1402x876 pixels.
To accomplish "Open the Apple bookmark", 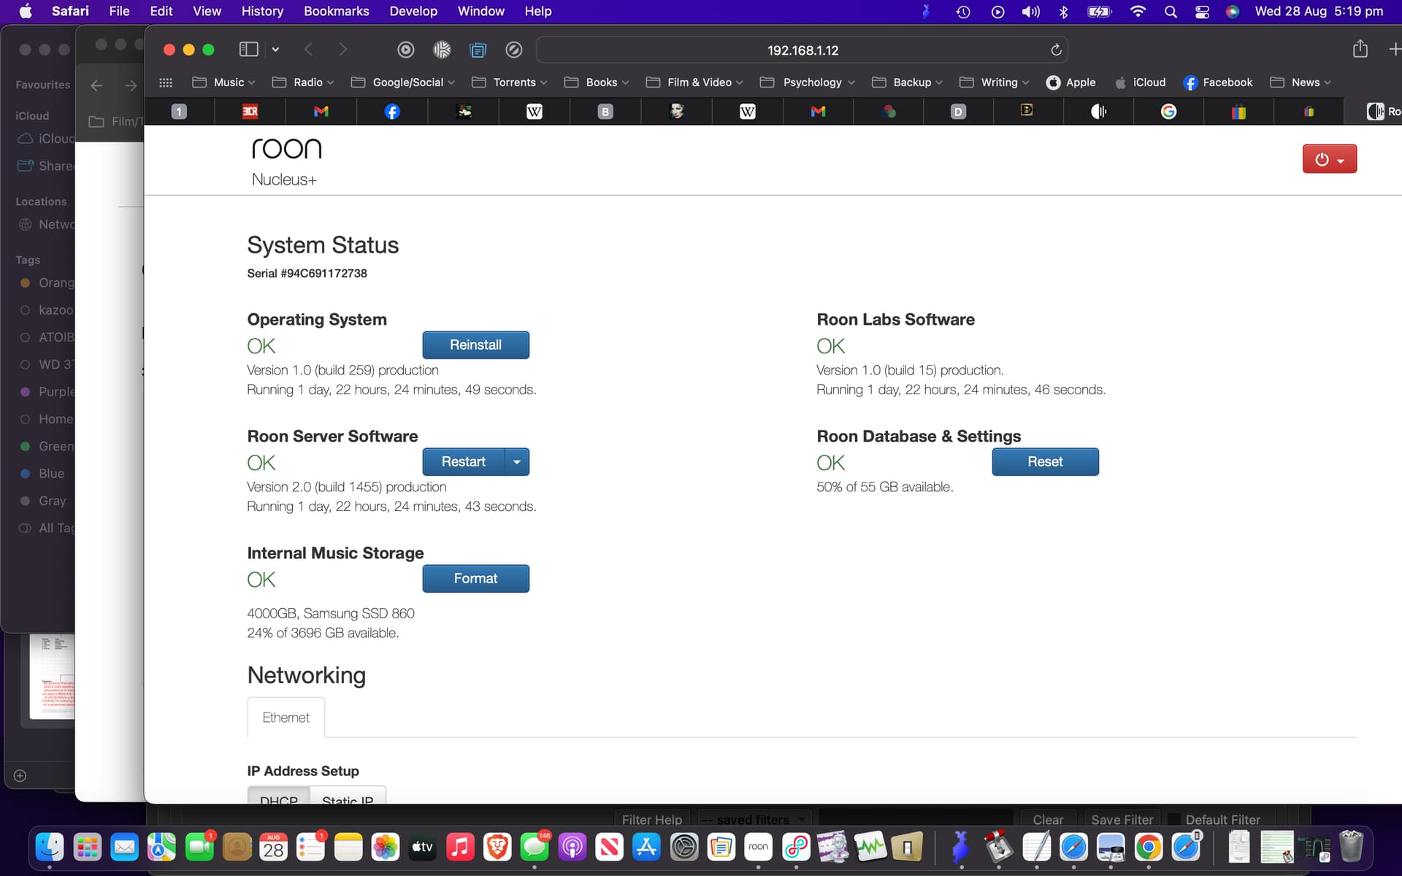I will 1070,82.
